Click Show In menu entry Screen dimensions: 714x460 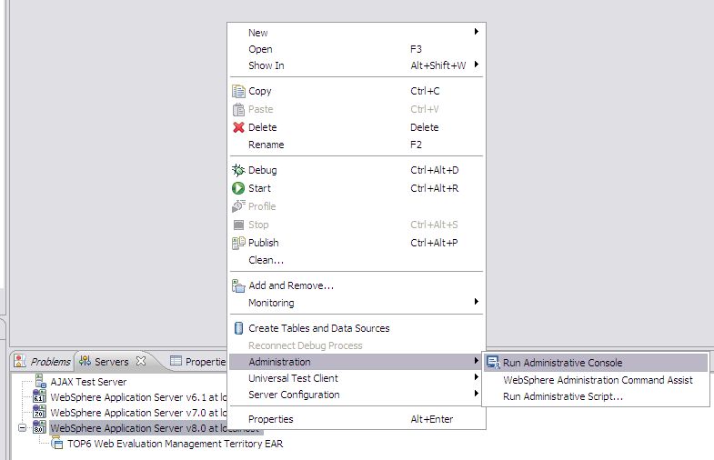tap(357, 65)
